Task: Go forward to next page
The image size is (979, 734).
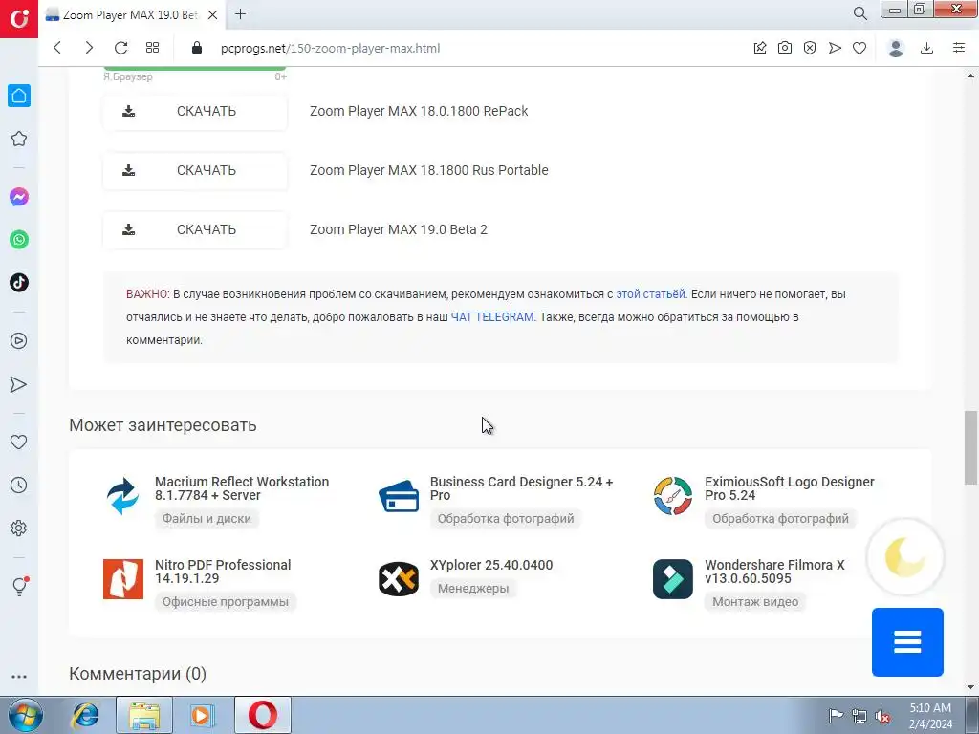Action: (x=89, y=48)
